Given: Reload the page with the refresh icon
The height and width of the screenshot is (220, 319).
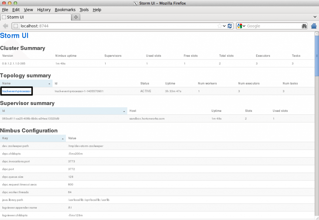Looking at the screenshot, I should coord(230,26).
